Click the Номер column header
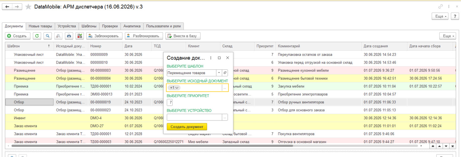The width and height of the screenshot is (461, 157). (105, 46)
